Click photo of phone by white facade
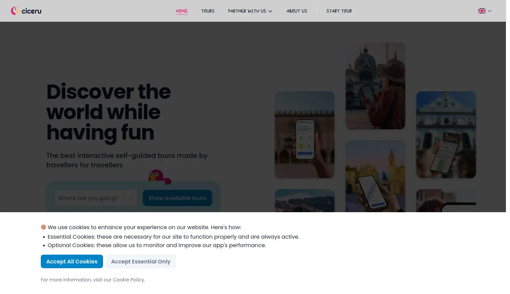 [x=446, y=135]
